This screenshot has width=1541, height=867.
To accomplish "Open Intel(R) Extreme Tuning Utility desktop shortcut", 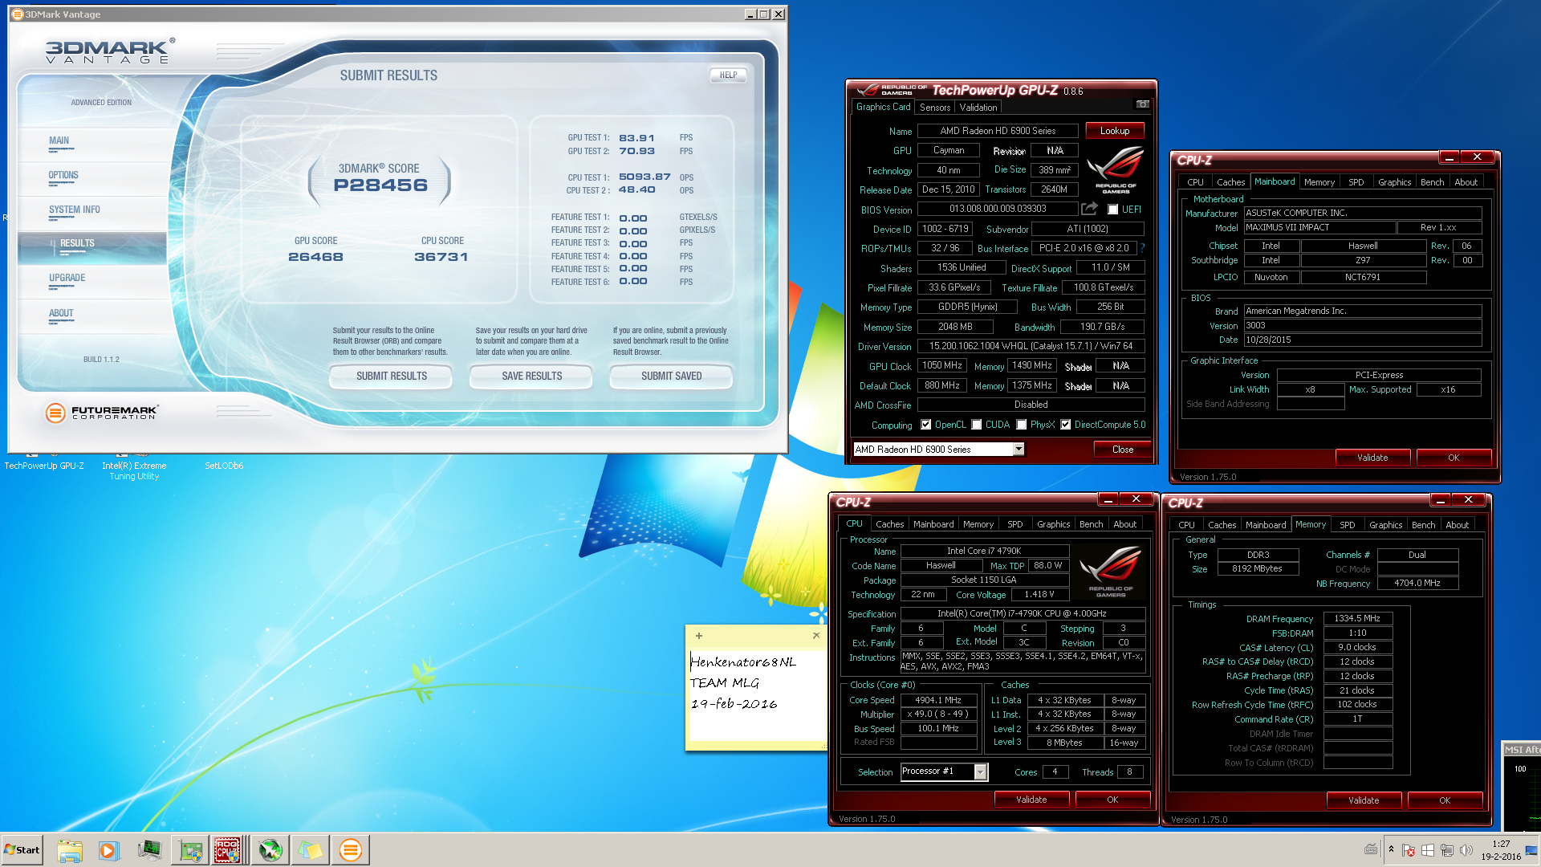I will click(x=134, y=470).
